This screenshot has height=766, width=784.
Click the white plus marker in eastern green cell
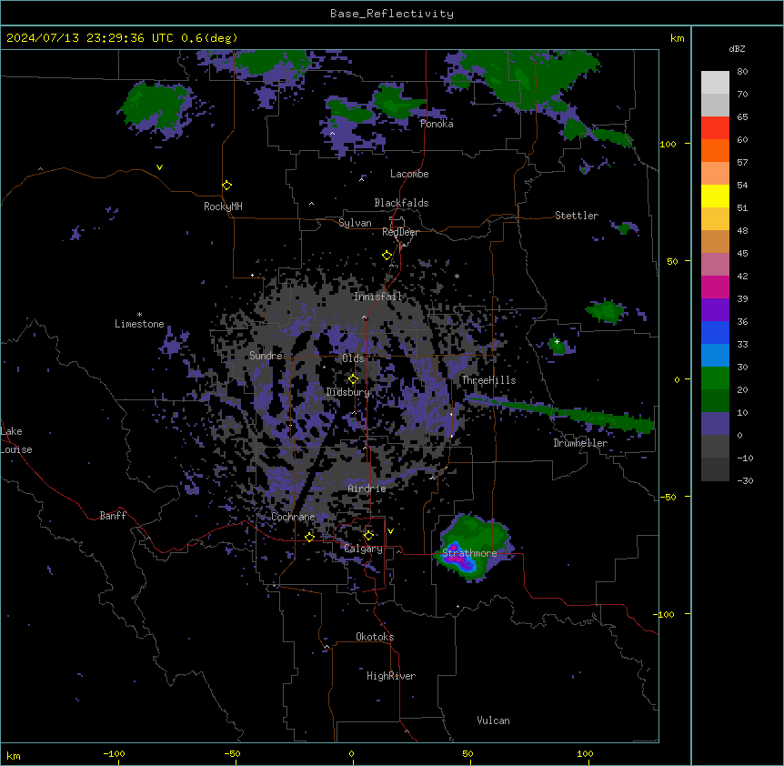point(557,341)
